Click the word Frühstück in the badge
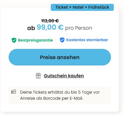The width and height of the screenshot is (125, 115). (99, 7)
